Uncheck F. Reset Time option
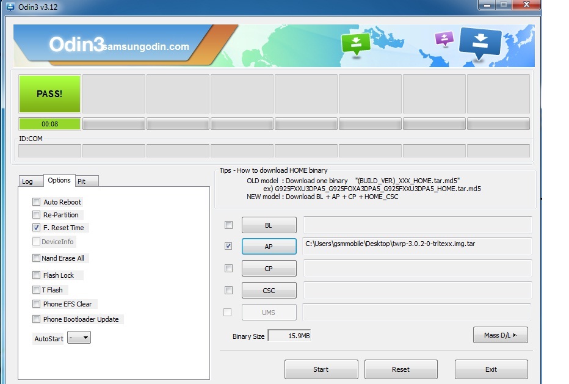 (36, 228)
